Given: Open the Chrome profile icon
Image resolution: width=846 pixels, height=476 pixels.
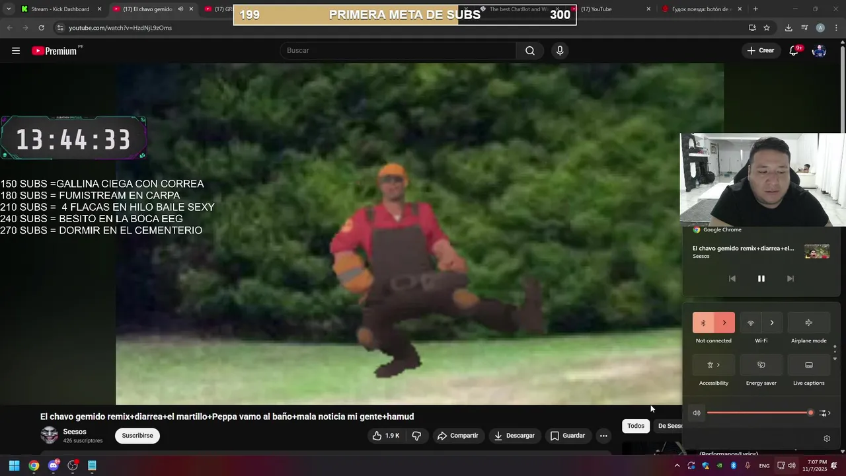Looking at the screenshot, I should [x=820, y=28].
